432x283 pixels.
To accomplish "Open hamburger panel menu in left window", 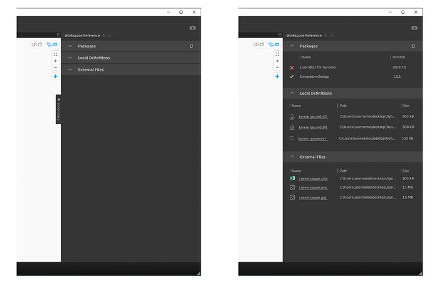I will (x=58, y=35).
